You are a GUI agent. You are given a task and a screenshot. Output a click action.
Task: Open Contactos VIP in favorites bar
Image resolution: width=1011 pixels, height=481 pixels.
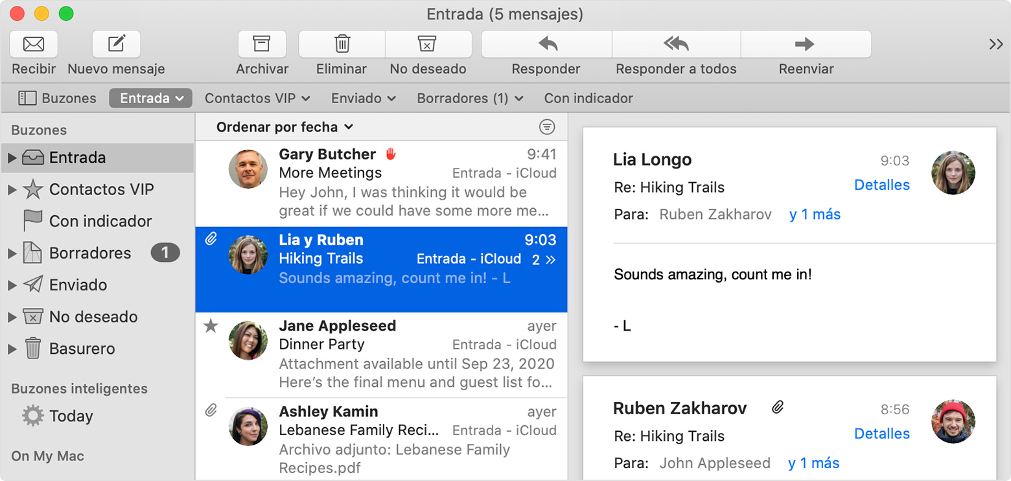tap(257, 99)
